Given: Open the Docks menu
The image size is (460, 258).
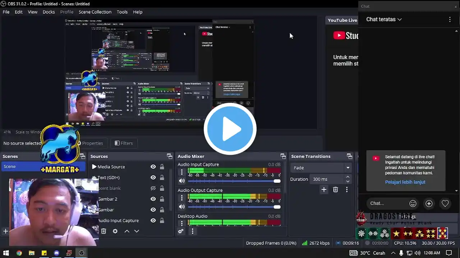Looking at the screenshot, I should tap(49, 12).
